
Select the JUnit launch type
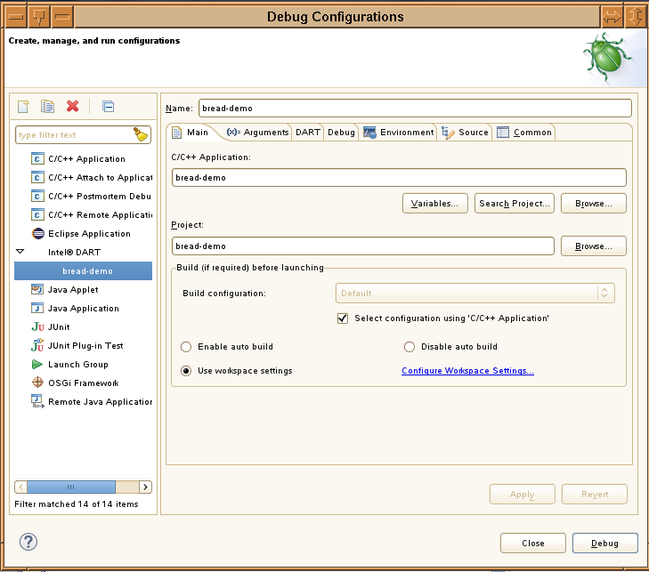click(58, 327)
